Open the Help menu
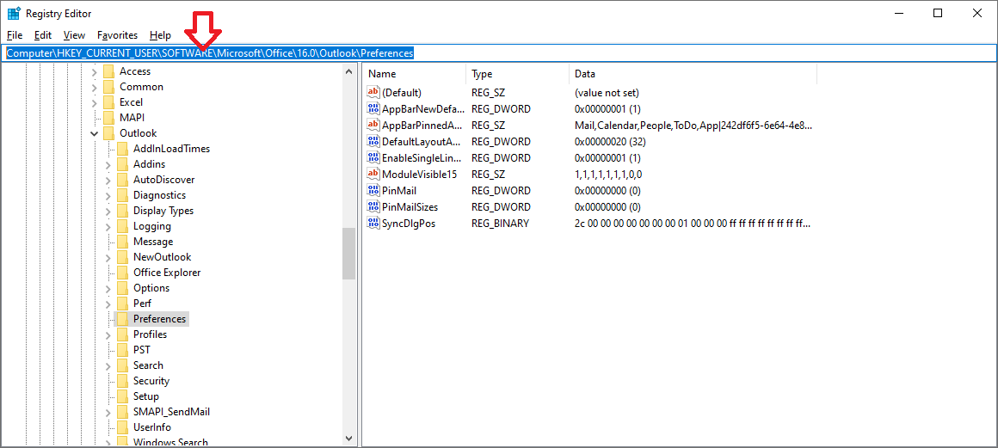This screenshot has width=998, height=448. pyautogui.click(x=160, y=35)
